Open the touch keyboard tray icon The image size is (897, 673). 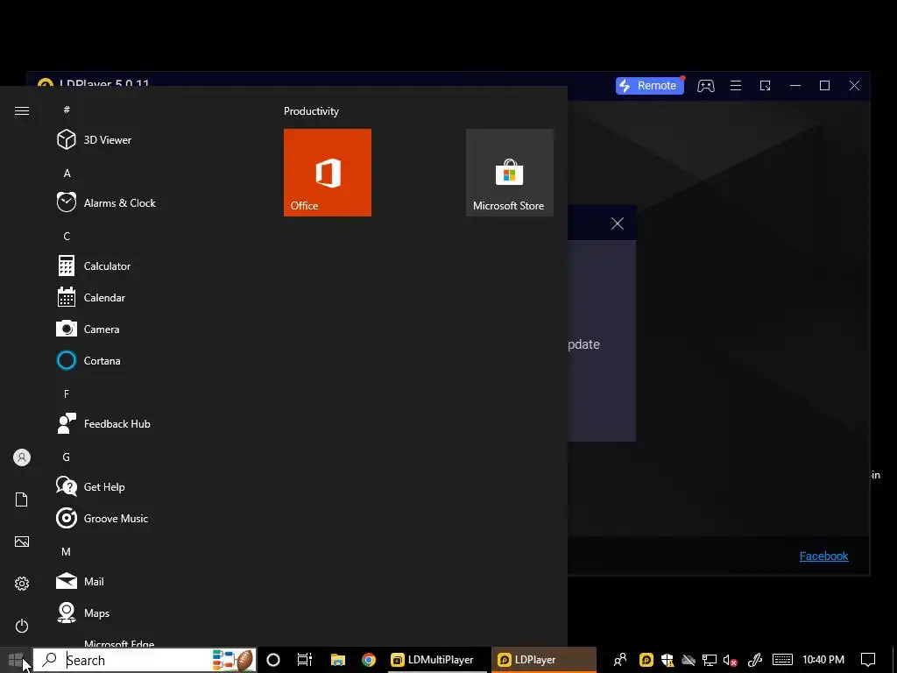pos(782,660)
